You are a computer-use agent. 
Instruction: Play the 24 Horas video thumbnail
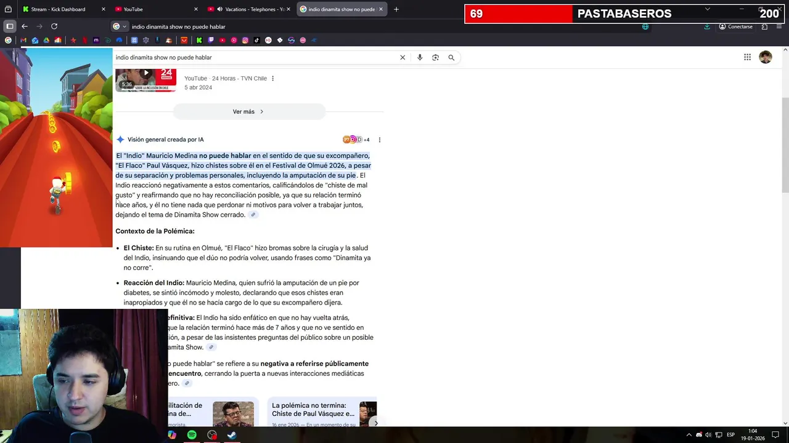point(145,80)
